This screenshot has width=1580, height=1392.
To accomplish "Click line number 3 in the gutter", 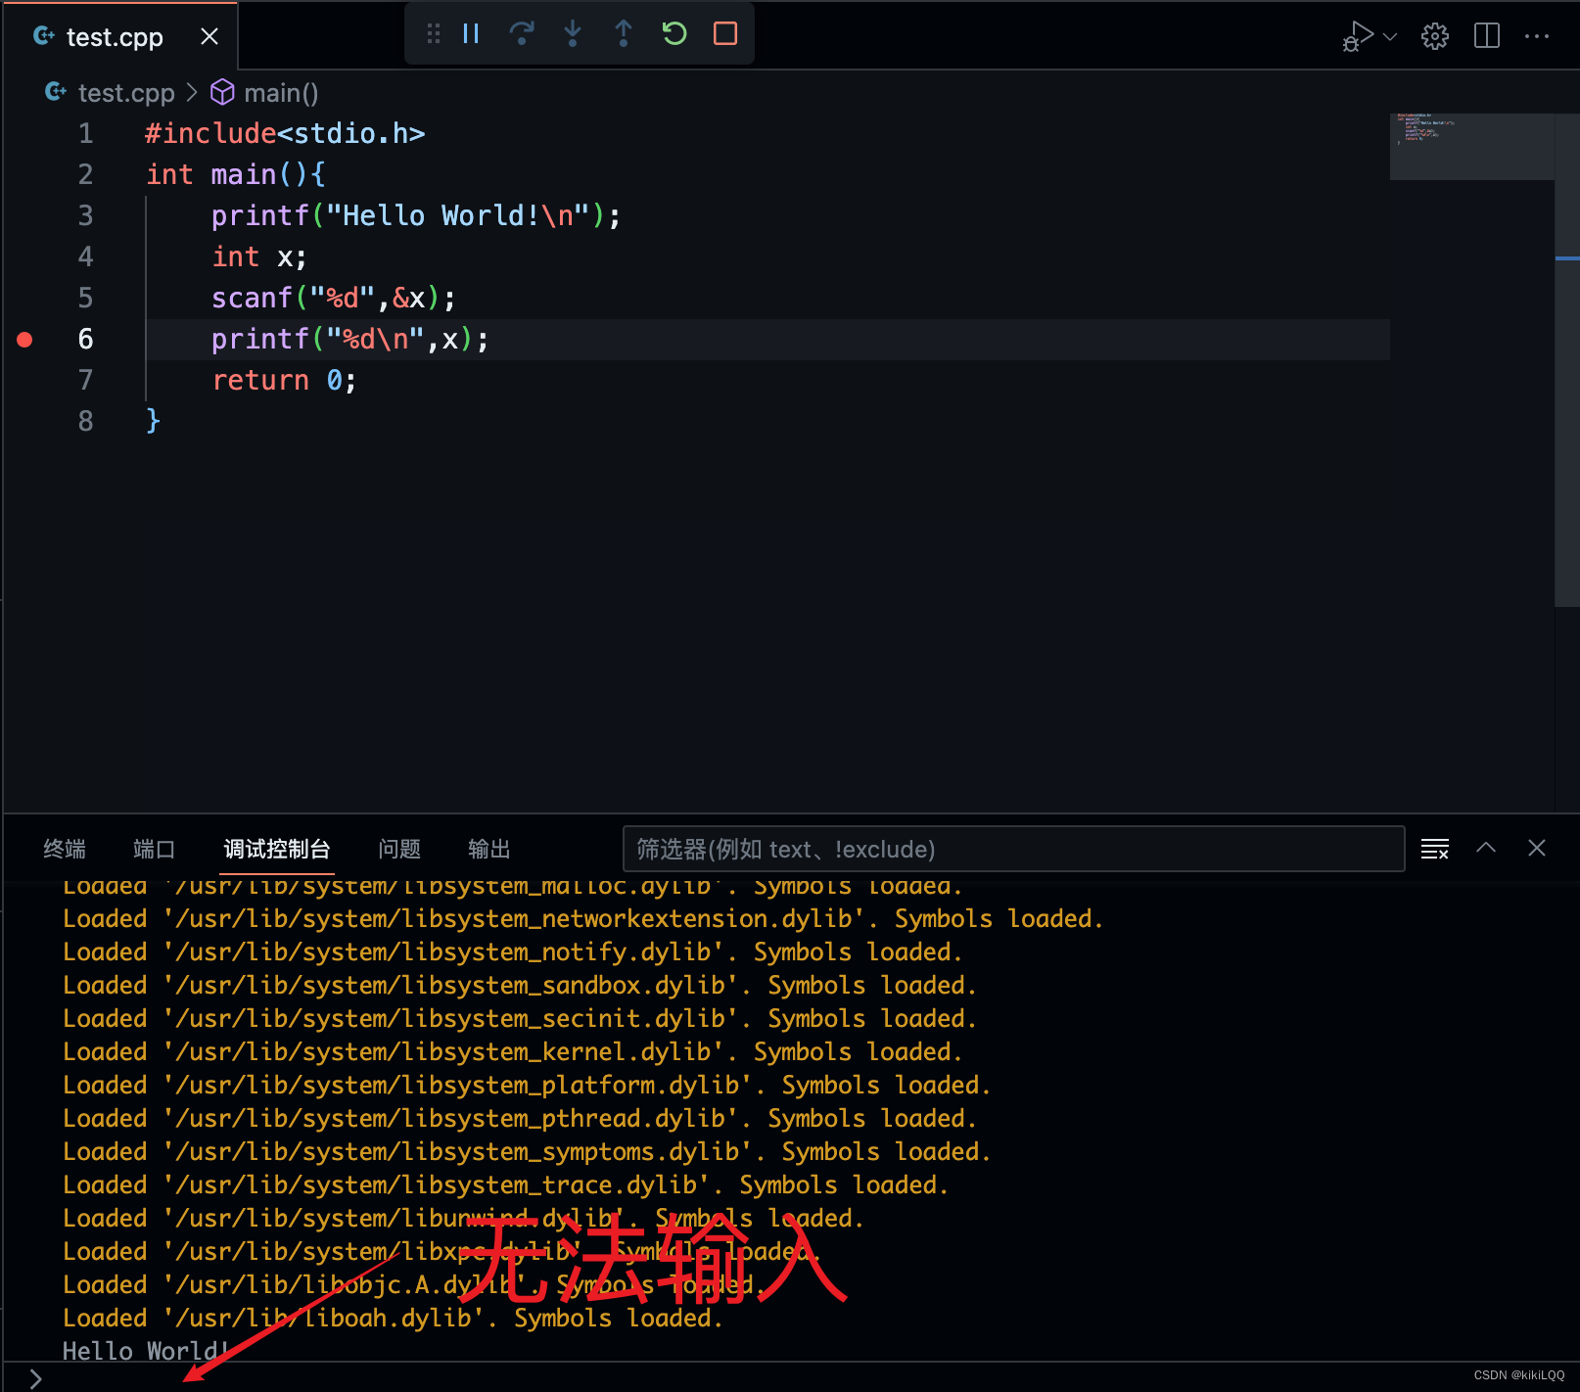I will [86, 216].
